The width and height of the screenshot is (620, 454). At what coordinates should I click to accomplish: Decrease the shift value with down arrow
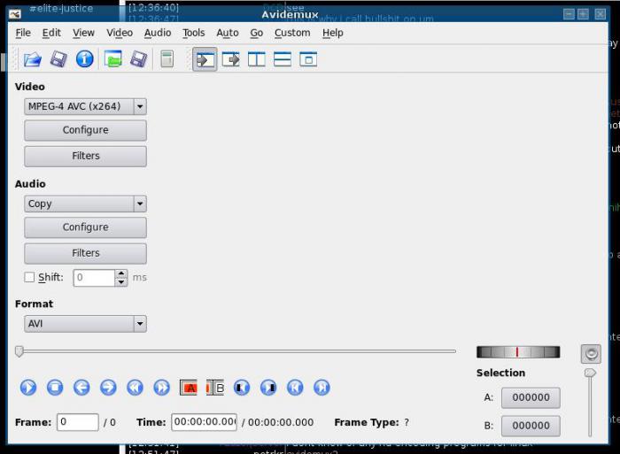point(121,282)
